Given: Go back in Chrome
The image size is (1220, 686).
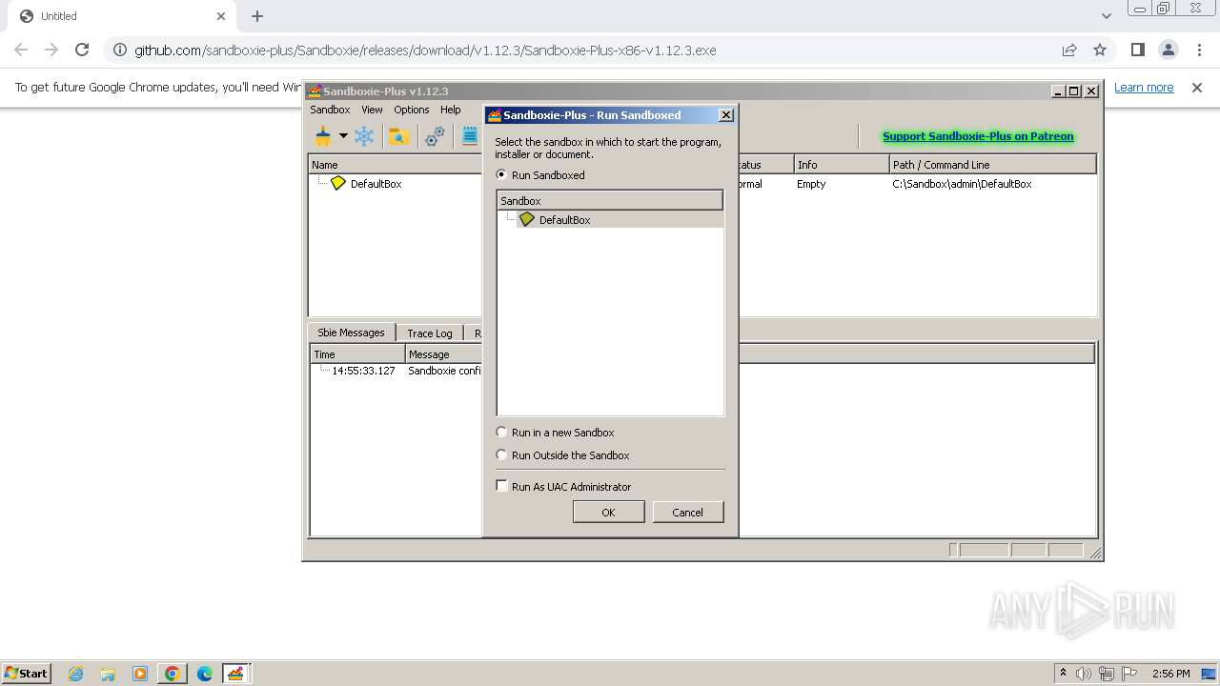Looking at the screenshot, I should coord(21,50).
